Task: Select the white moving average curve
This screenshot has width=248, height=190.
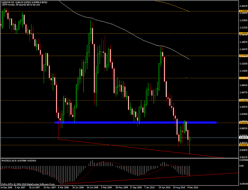Action: coord(124,30)
